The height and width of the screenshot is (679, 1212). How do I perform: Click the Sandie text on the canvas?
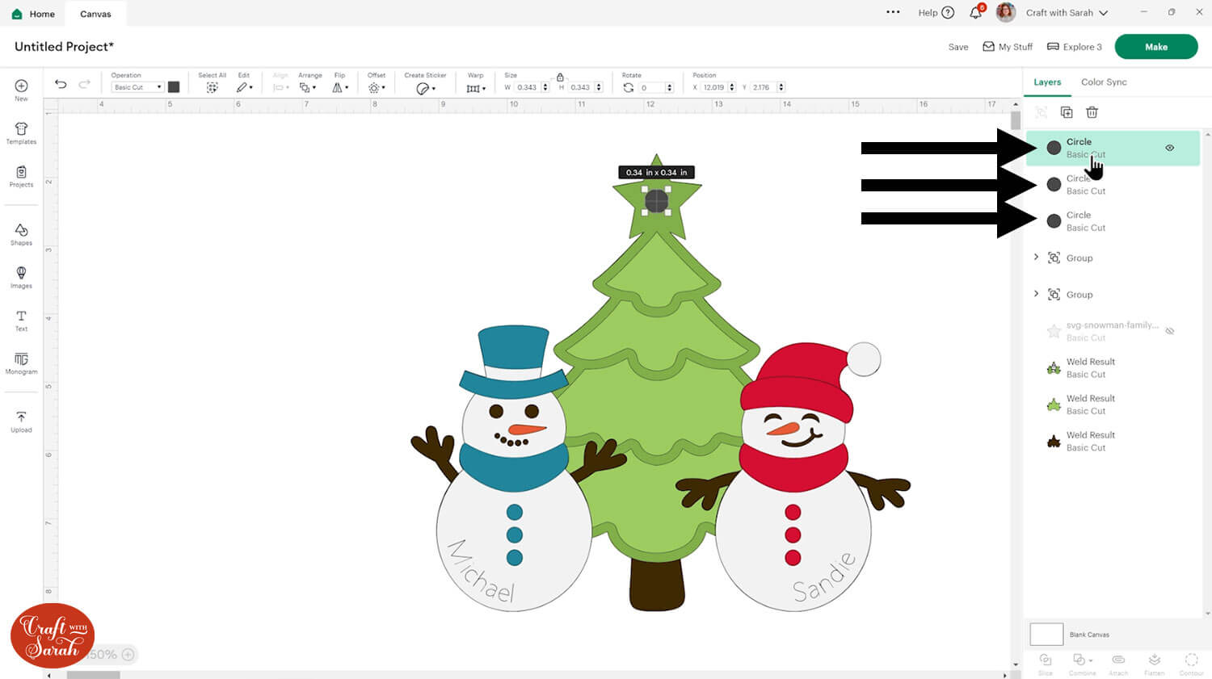pos(823,576)
